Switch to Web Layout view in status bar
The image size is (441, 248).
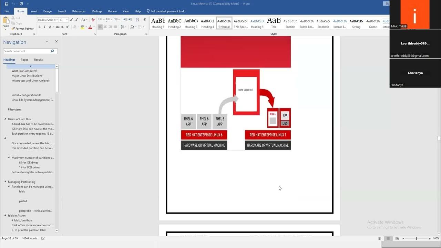pos(397,238)
